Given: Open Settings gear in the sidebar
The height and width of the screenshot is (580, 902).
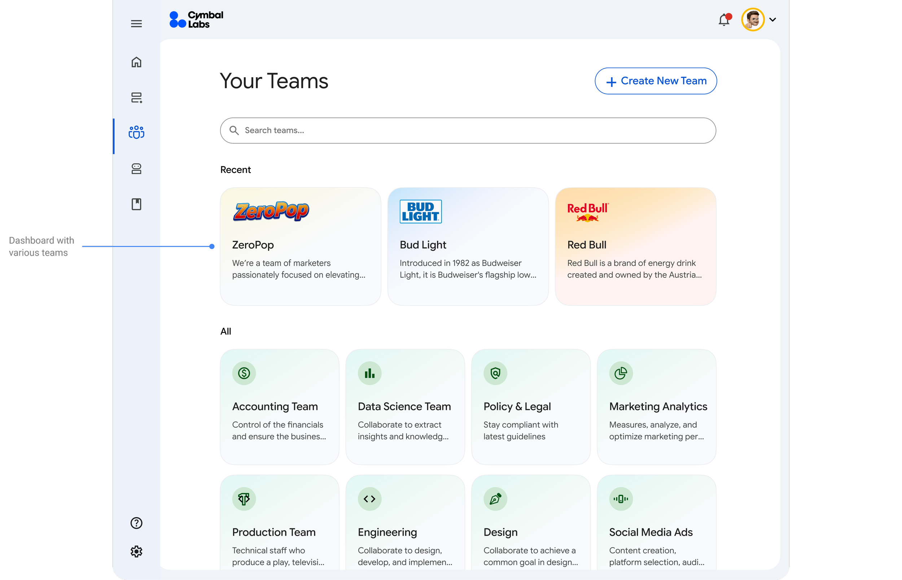Looking at the screenshot, I should tap(136, 551).
